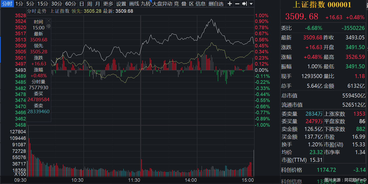Click the 总手 5.64亿 value
This screenshot has width=368, height=184.
click(315, 86)
